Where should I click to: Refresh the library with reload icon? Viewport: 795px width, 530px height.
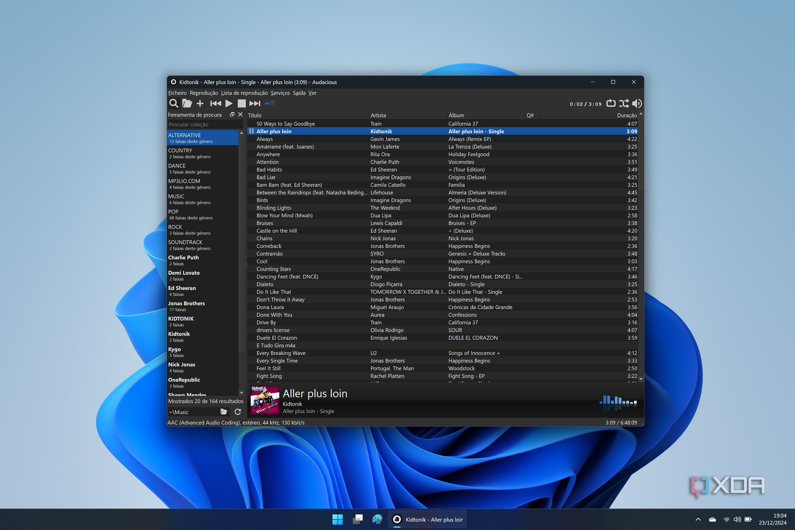(x=238, y=412)
